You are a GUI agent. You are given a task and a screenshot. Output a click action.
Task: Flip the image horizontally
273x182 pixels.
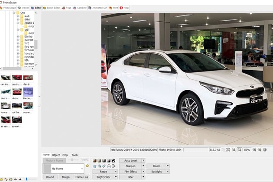pos(109,166)
